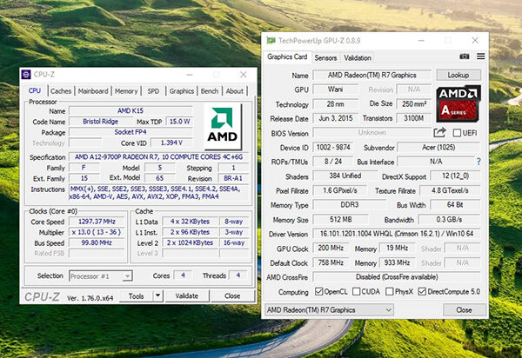Click the Driver Version field
This screenshot has height=358, width=522.
397,234
